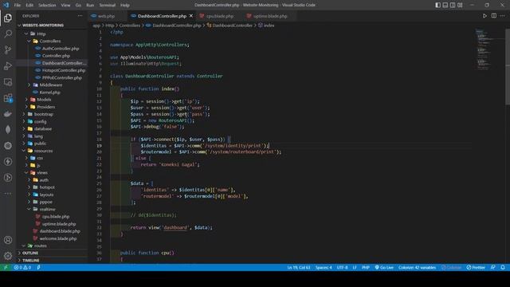Click Colorize variables status item
Image resolution: width=510 pixels, height=287 pixels.
[418, 267]
